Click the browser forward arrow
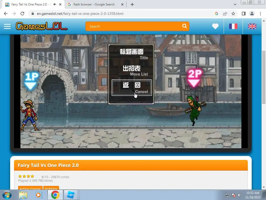 [x=14, y=14]
